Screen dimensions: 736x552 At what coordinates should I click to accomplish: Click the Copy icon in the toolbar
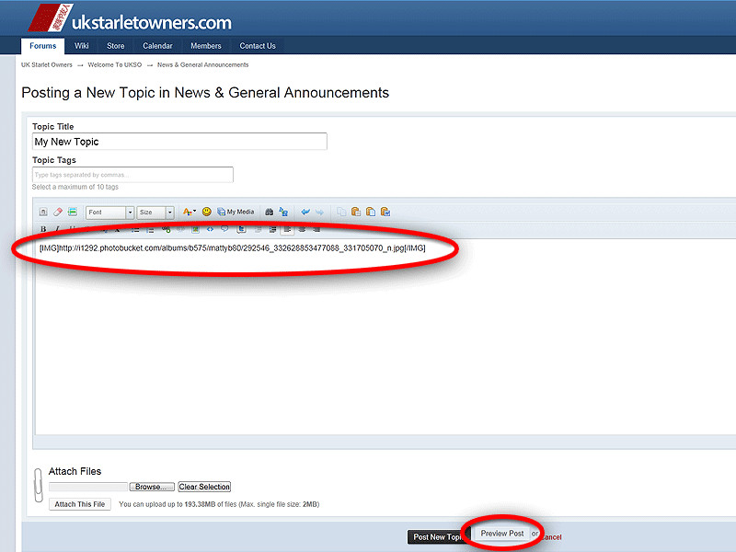pyautogui.click(x=341, y=213)
